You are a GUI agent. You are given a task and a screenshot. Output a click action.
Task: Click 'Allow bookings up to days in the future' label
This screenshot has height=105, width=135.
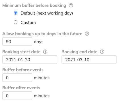42,34
